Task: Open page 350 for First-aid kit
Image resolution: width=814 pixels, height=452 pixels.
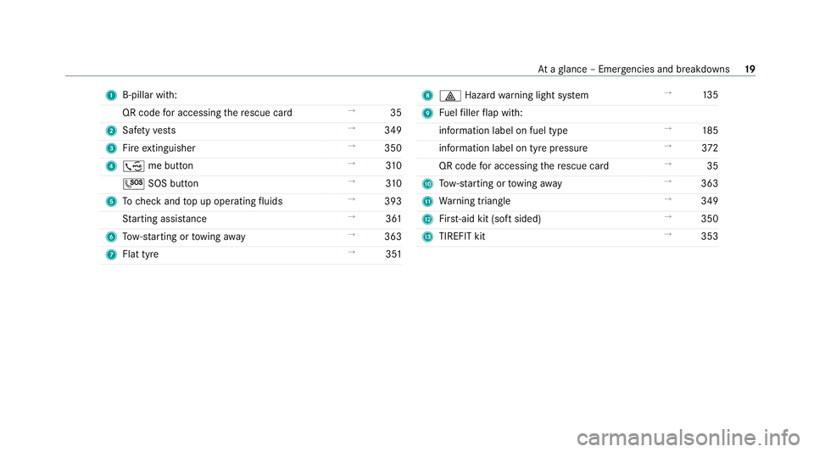Action: (710, 219)
